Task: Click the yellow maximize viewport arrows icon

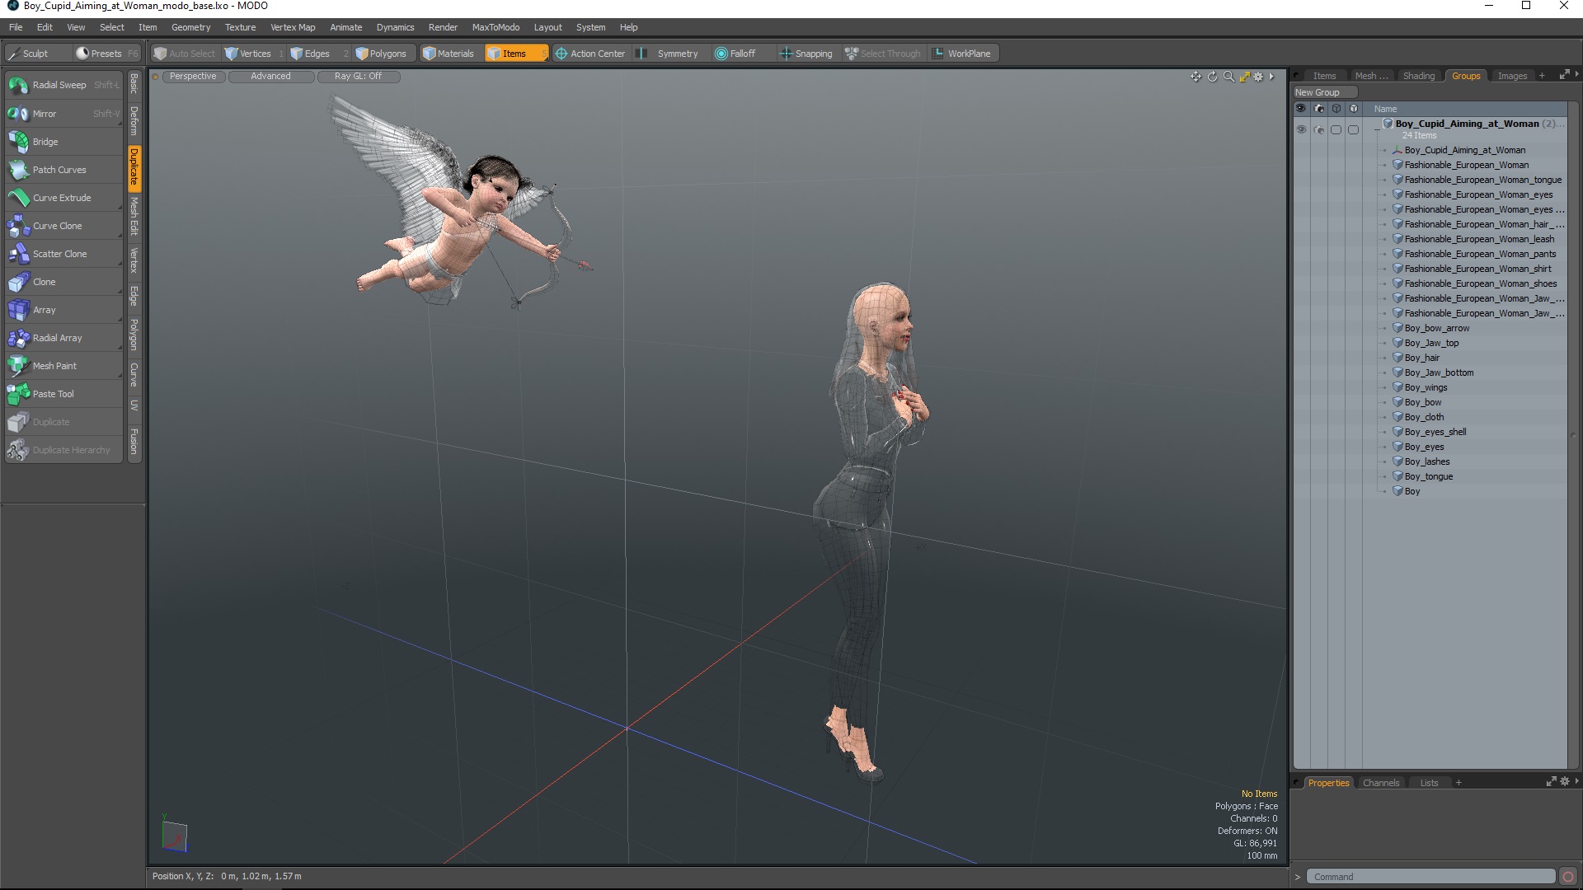Action: (x=1244, y=77)
